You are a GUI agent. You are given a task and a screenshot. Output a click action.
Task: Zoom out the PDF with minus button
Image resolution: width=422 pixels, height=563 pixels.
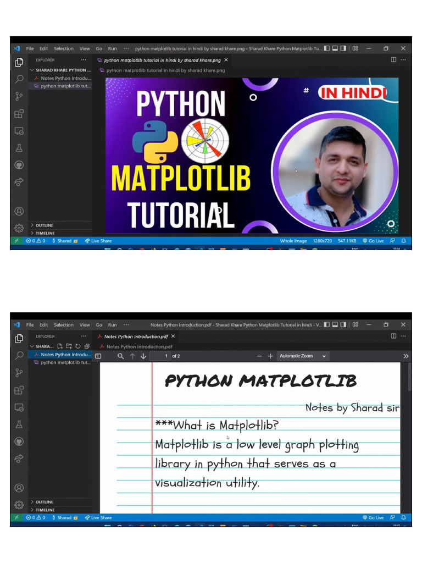[x=259, y=356]
